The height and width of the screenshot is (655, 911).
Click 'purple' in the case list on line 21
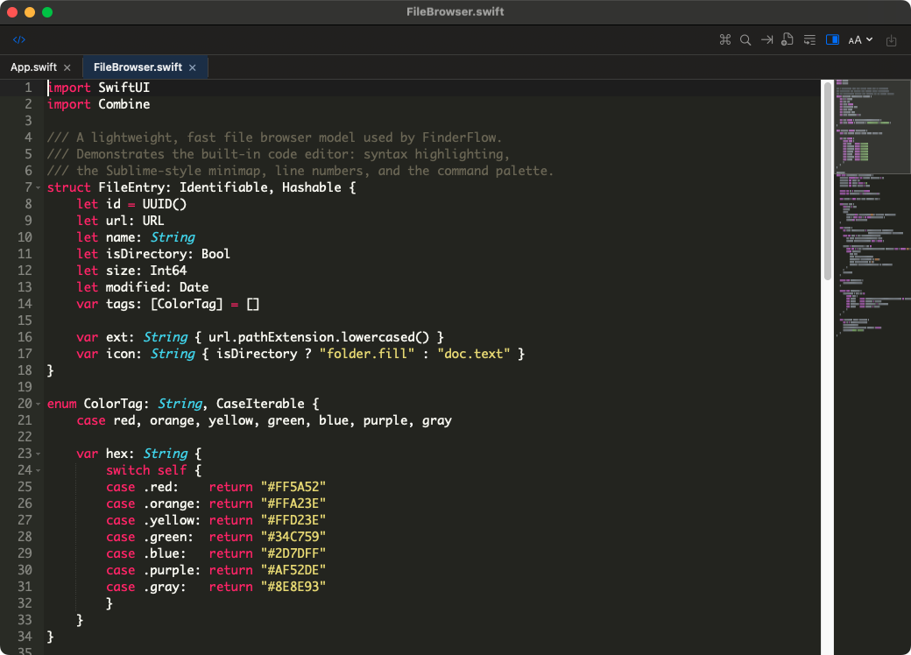click(385, 421)
